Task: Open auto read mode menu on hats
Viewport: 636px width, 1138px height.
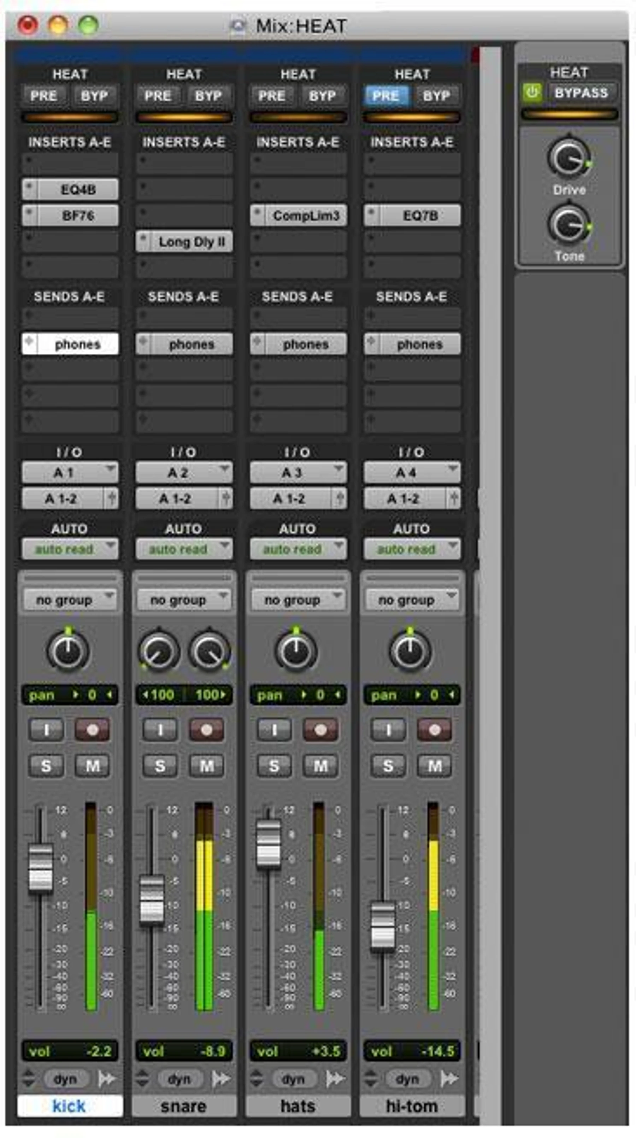Action: point(298,549)
